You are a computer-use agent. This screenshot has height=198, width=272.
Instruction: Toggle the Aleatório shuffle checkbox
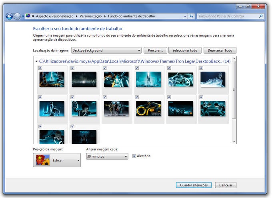tap(134, 156)
